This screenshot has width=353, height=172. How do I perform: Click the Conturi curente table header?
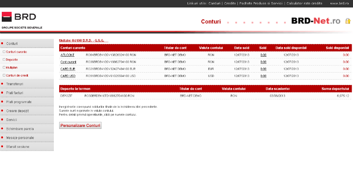[73, 48]
